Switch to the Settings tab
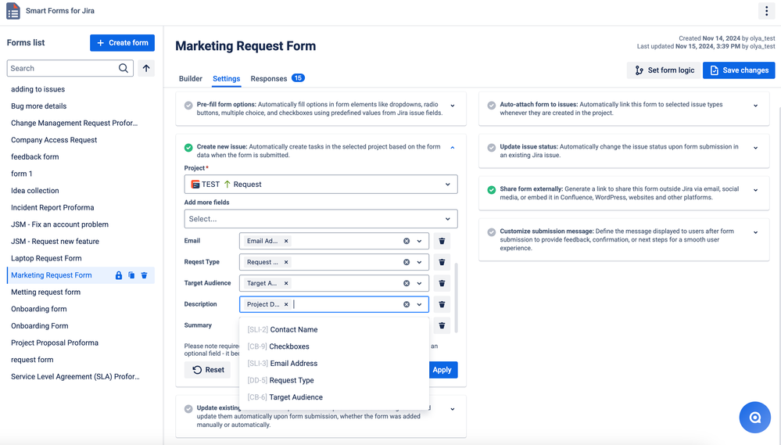Image resolution: width=781 pixels, height=445 pixels. (x=226, y=79)
